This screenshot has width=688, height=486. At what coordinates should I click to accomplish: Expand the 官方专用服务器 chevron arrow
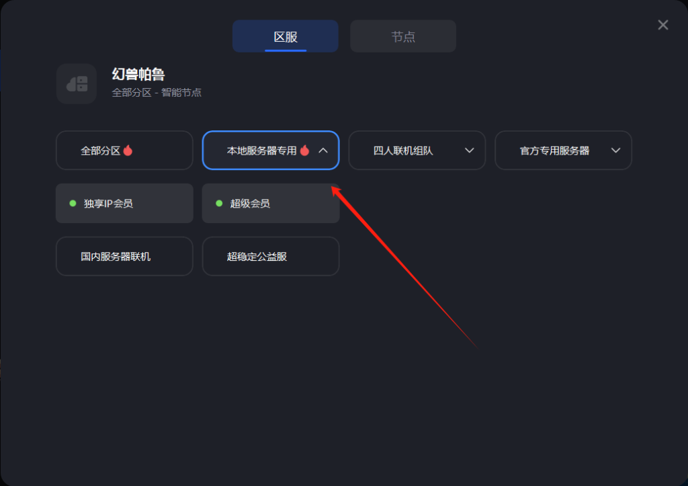click(x=615, y=151)
